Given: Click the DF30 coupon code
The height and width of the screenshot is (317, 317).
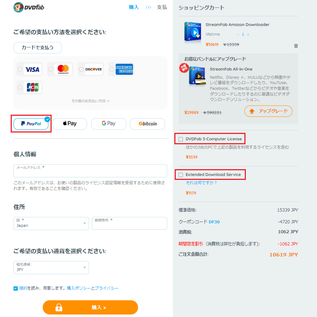Looking at the screenshot, I should pos(214,222).
